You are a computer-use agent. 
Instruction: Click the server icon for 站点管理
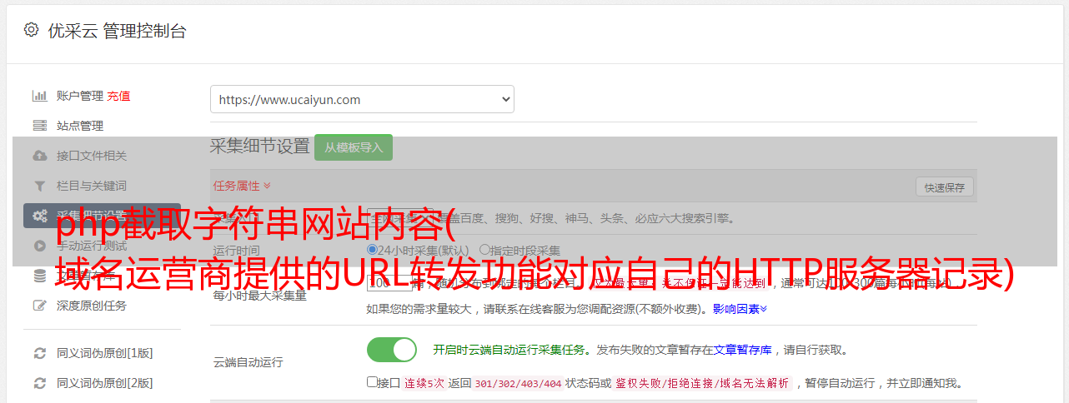click(39, 126)
